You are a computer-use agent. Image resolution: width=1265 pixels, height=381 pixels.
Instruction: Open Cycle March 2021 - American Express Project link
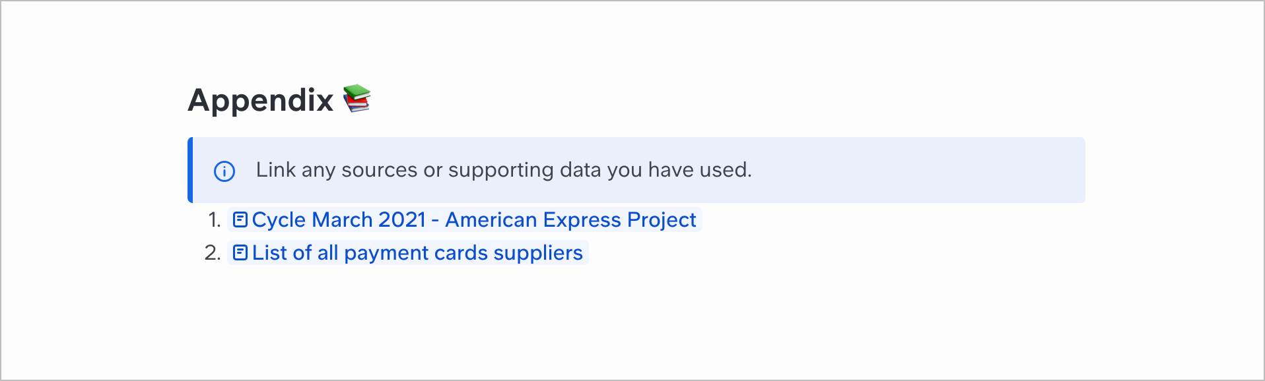tap(464, 220)
